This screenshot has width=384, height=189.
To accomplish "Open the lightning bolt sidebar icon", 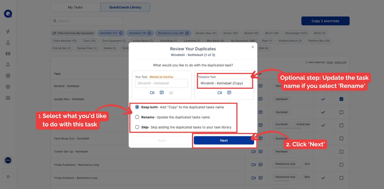I will click(8, 31).
